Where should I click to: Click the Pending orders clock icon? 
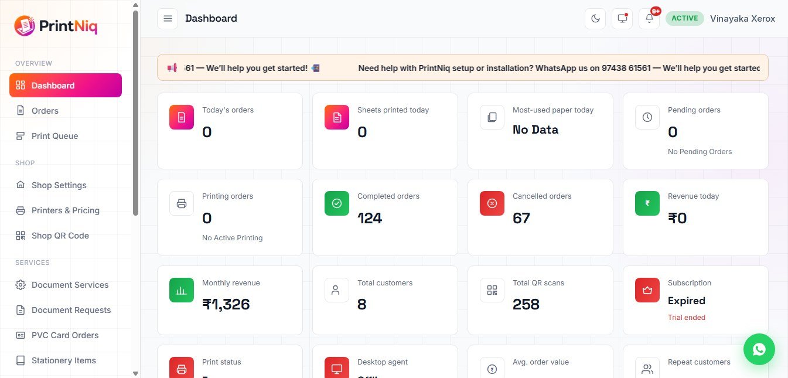tap(647, 117)
